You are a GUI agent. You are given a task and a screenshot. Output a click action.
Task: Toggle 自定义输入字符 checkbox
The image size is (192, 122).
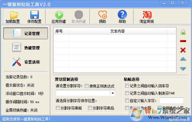click(x=127, y=101)
